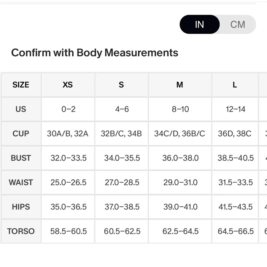This screenshot has width=267, height=267.
Task: Click the 36.0–38.0 bust measurement cell
Action: (x=180, y=158)
